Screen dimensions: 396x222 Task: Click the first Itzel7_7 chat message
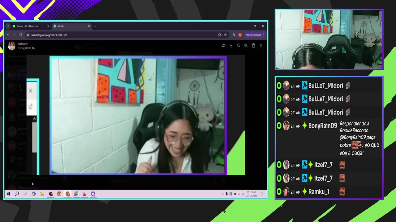[329, 165]
